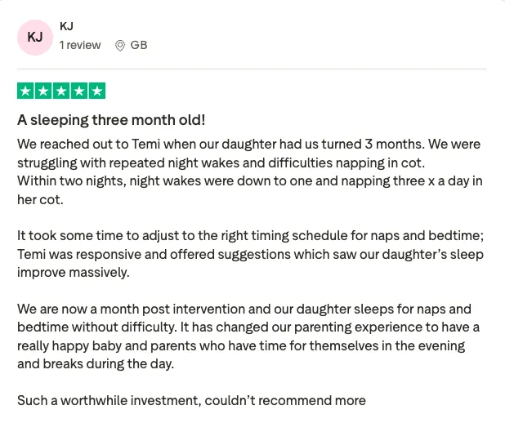Click the fifth green rating star
This screenshot has width=505, height=423.
click(97, 91)
